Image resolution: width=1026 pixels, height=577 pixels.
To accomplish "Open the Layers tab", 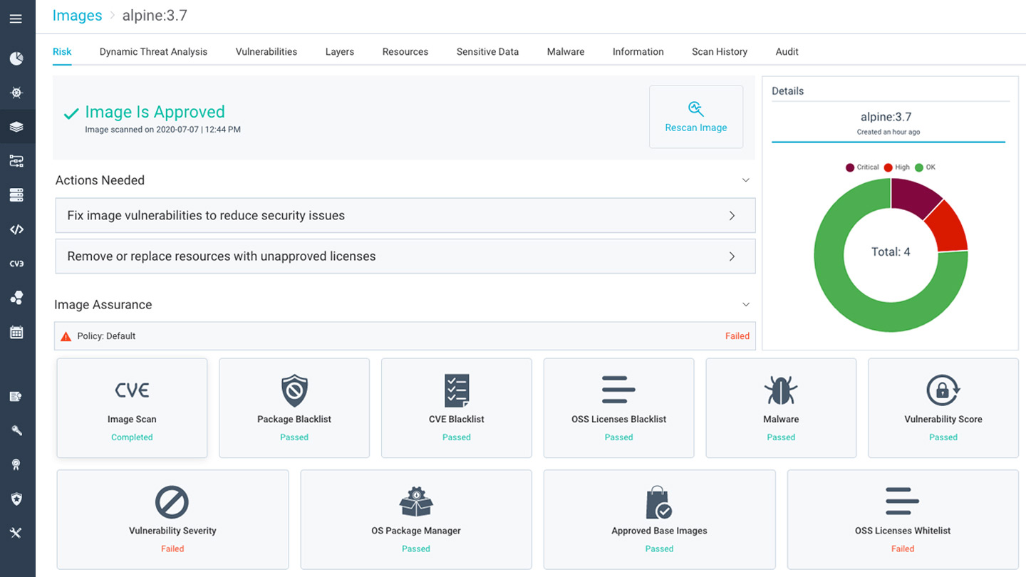I will point(340,51).
